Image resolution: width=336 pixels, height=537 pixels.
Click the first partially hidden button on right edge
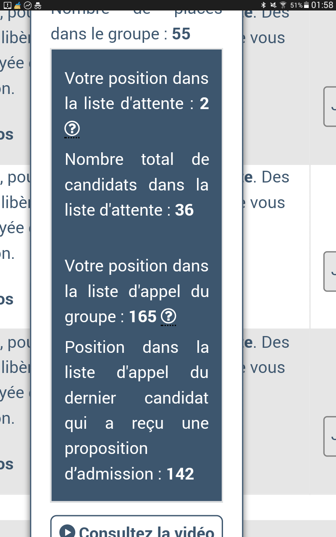330,107
